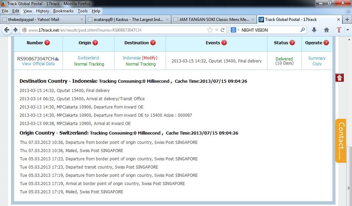Click the Origin Country - Switzerland heading
Image resolution: width=352 pixels, height=206 pixels.
[x=54, y=133]
